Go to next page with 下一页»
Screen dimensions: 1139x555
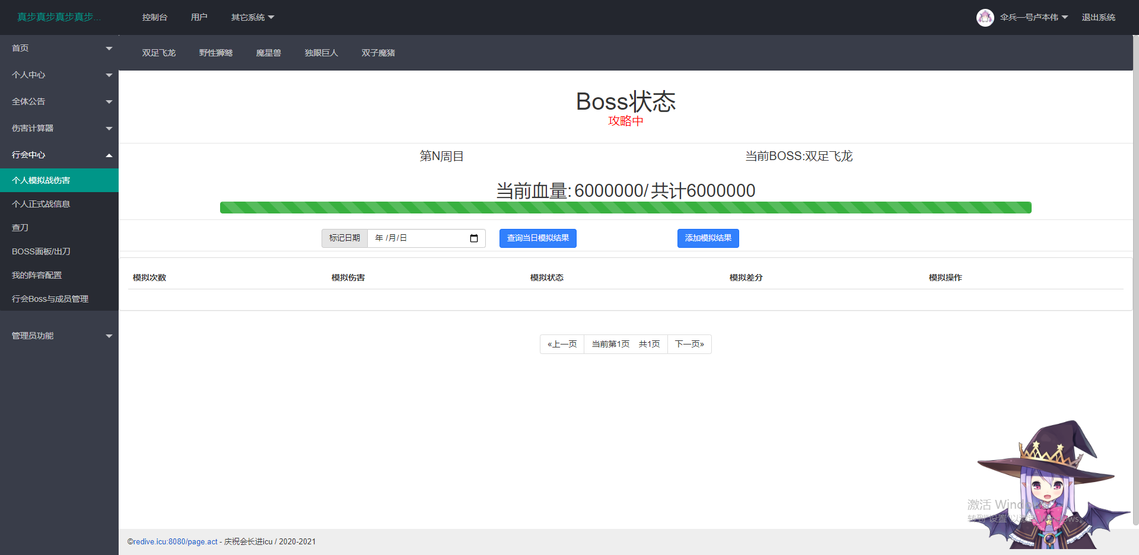click(x=689, y=345)
